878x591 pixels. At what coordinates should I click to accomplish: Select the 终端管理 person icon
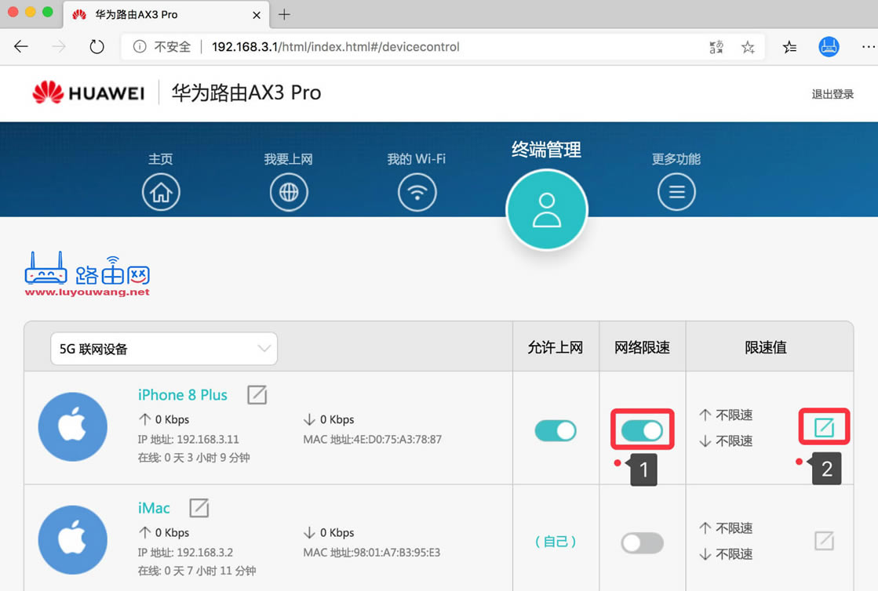pyautogui.click(x=546, y=208)
